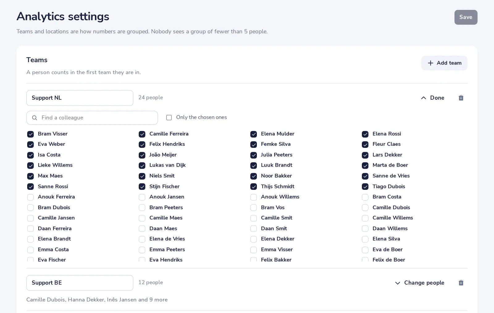Image resolution: width=494 pixels, height=313 pixels.
Task: Edit the Support NL team name field
Action: coord(80,98)
